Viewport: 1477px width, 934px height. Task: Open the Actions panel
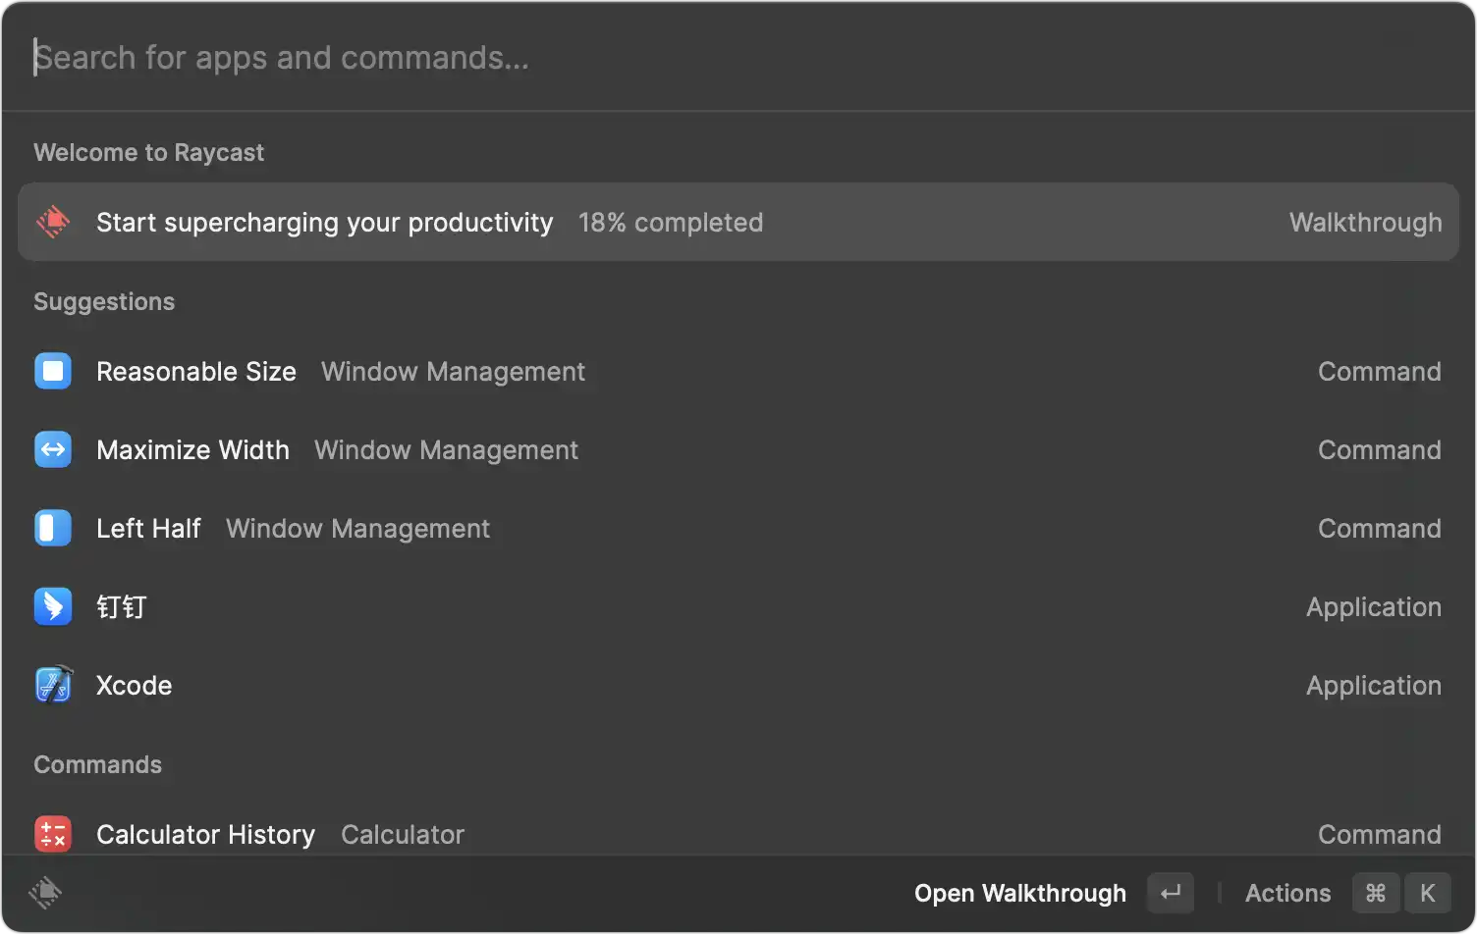click(1287, 893)
